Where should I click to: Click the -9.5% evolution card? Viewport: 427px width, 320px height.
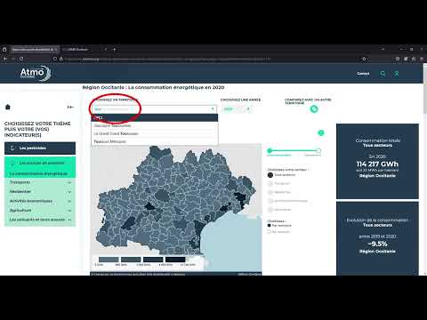[x=377, y=238]
